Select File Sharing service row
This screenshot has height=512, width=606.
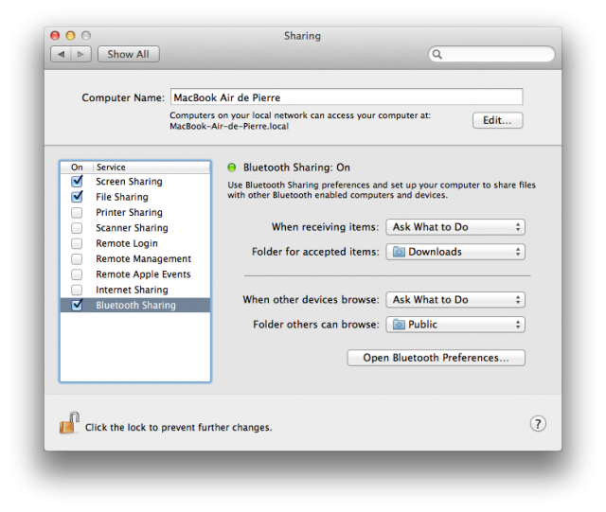(x=135, y=197)
